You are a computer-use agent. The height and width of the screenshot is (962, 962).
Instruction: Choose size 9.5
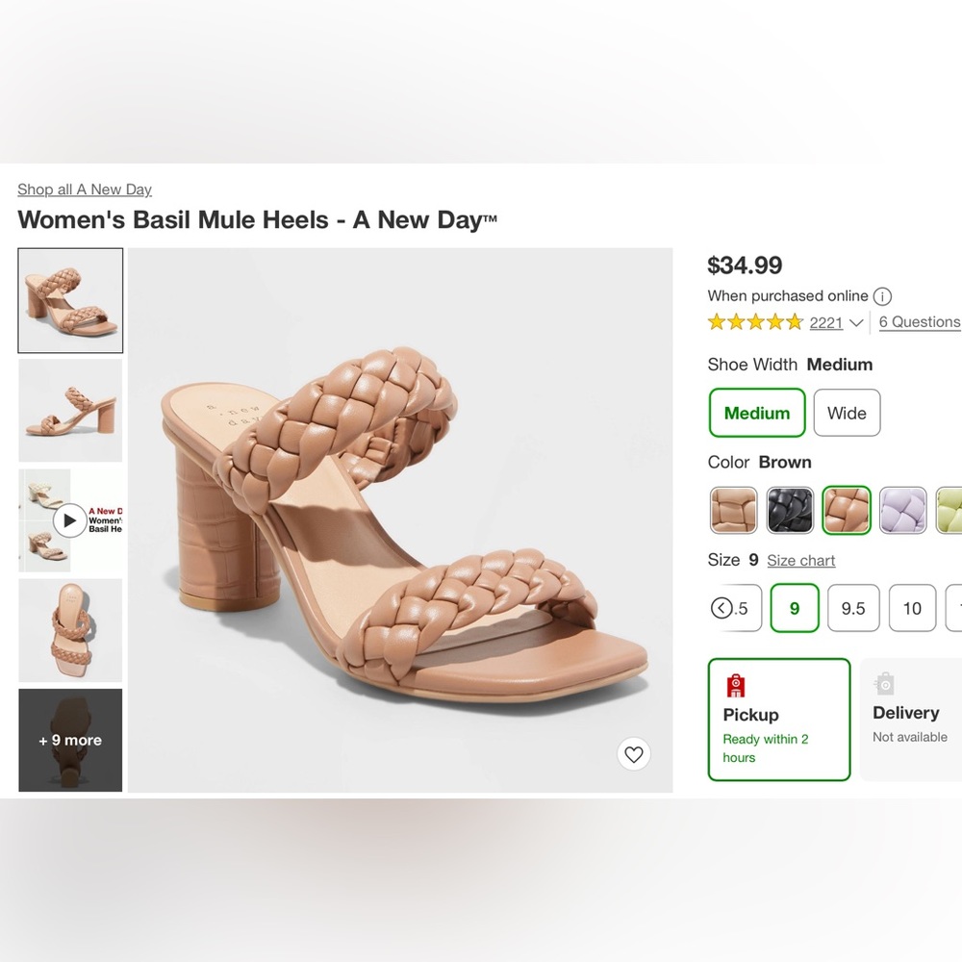tap(853, 608)
